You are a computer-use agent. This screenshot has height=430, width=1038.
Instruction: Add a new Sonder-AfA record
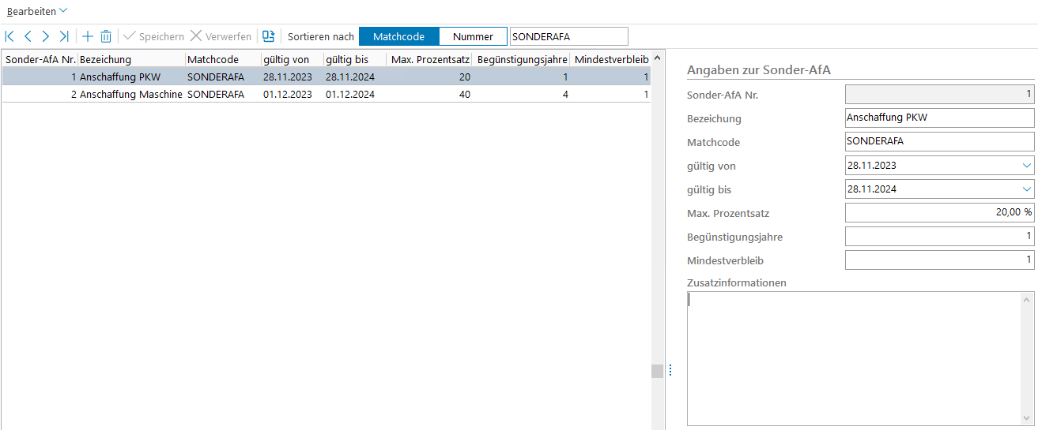88,36
